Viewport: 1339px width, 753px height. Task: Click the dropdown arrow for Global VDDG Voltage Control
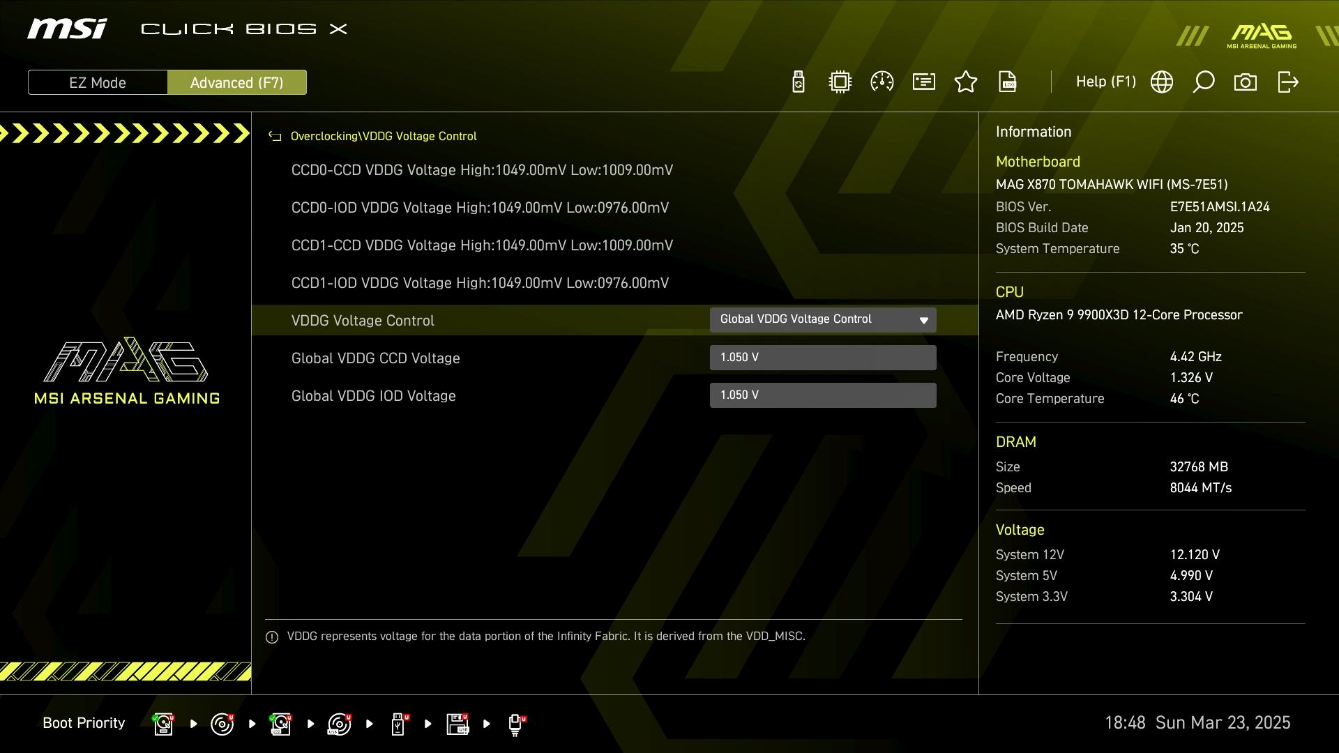923,321
